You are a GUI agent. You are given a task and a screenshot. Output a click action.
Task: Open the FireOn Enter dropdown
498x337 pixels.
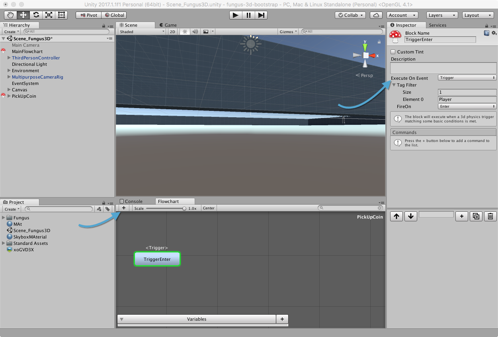(x=467, y=106)
